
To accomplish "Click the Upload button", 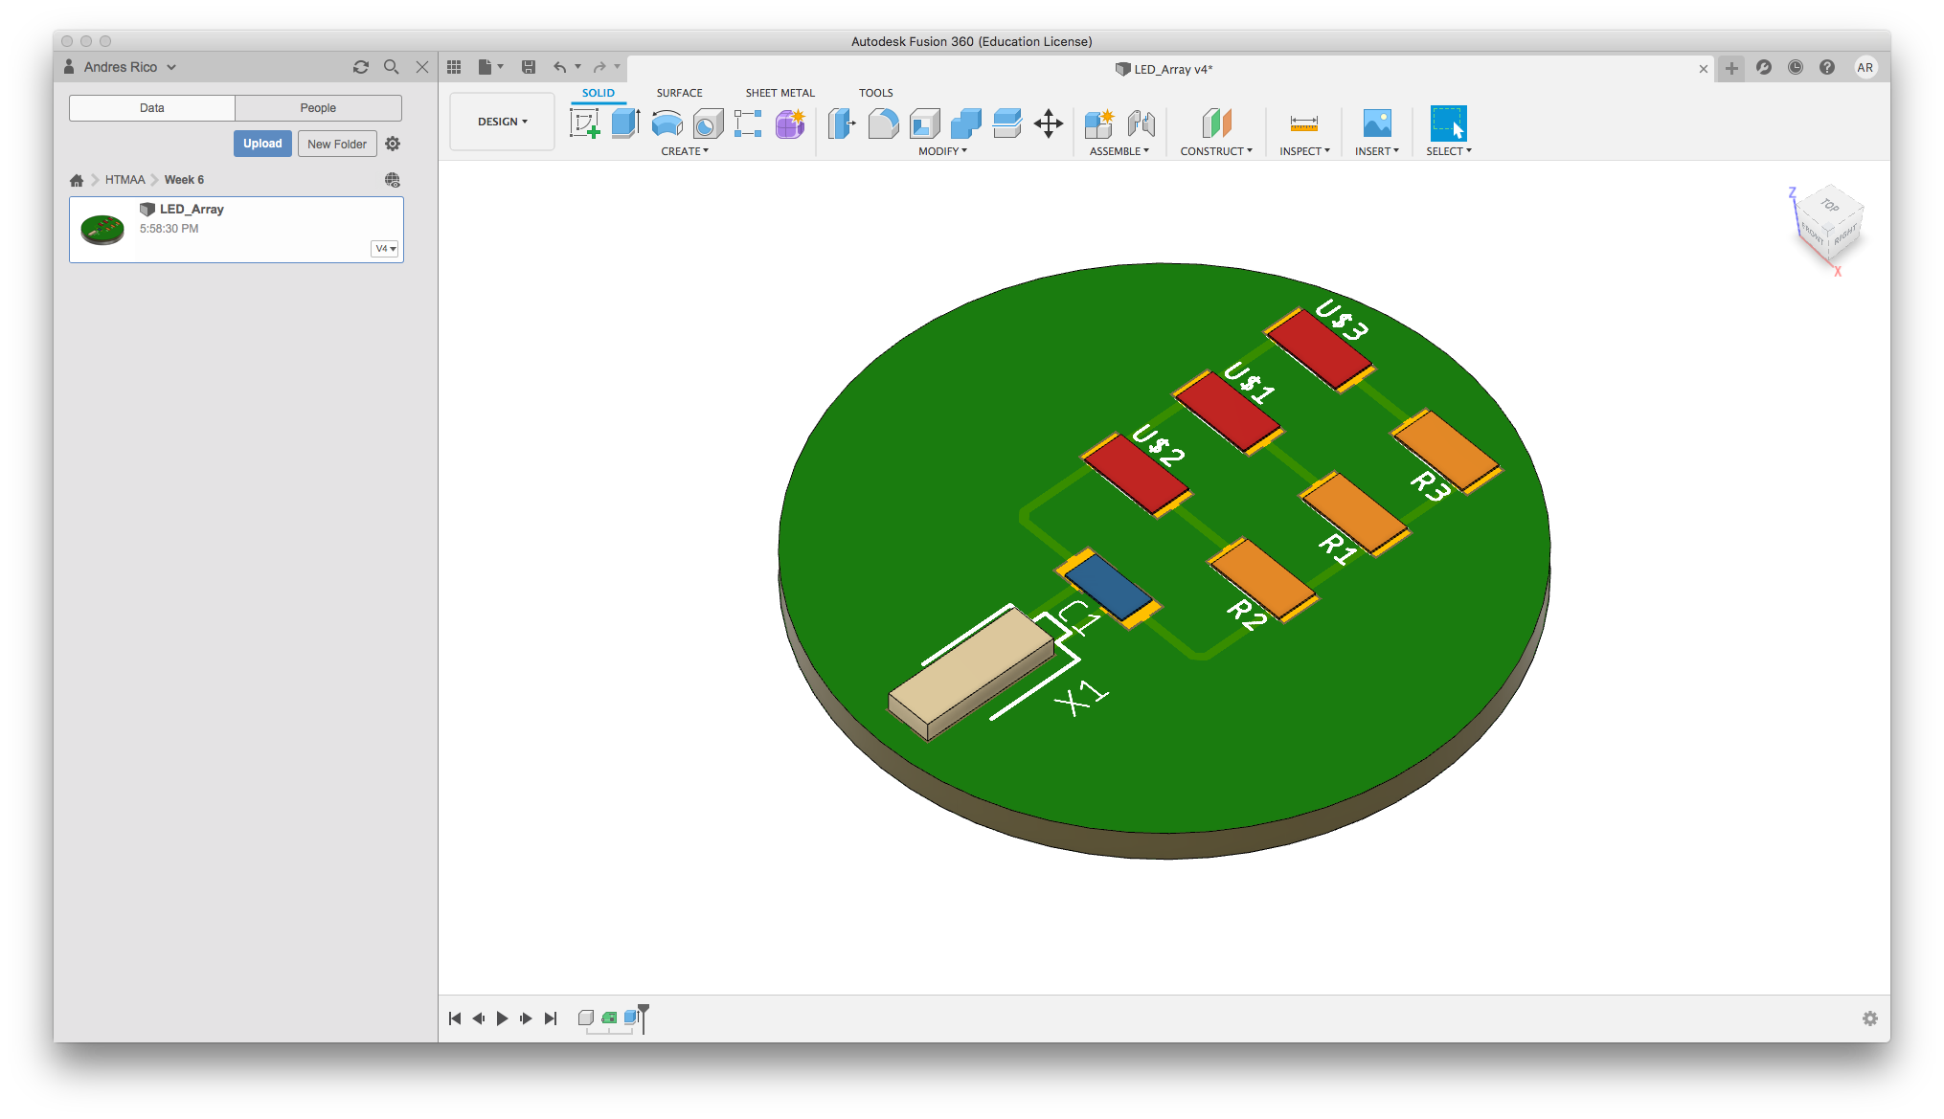I will [262, 144].
